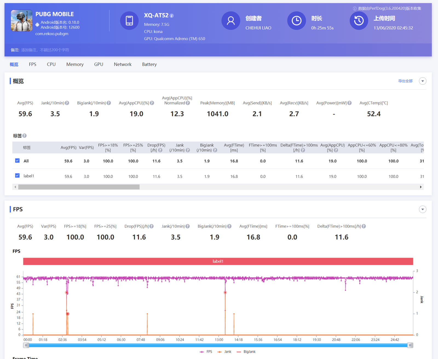Click help icon beside Delta(FTime)>100ms[/h] in FPS section
This screenshot has width=438, height=359.
click(364, 226)
